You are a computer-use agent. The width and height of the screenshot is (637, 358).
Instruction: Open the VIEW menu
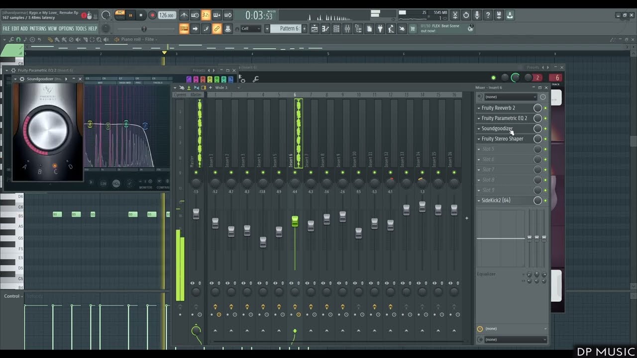pos(52,29)
